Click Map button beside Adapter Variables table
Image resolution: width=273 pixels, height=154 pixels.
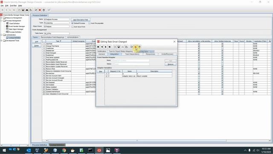point(101,71)
